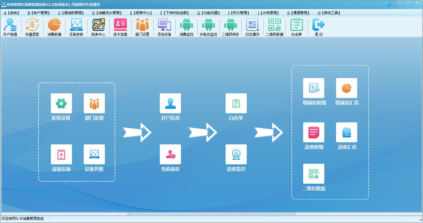Expand the C【增减款管理】 menu
Viewport: 423px width, 223px height.
[x=71, y=13]
